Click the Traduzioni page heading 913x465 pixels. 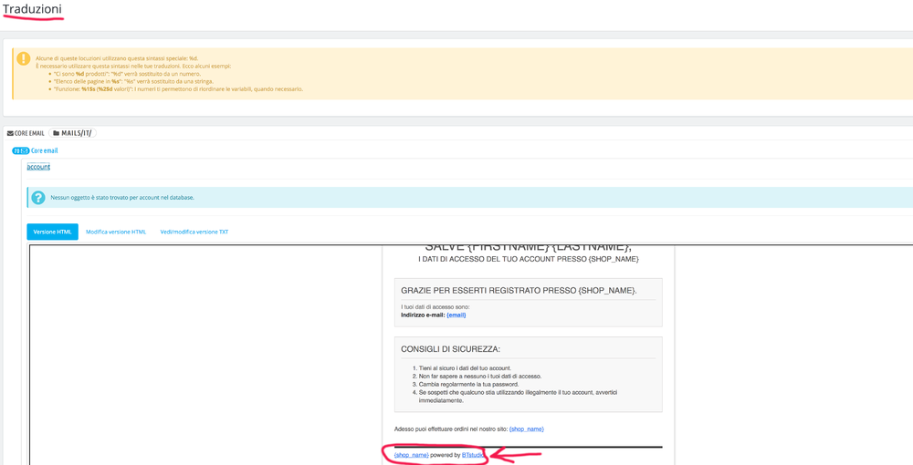click(x=32, y=9)
